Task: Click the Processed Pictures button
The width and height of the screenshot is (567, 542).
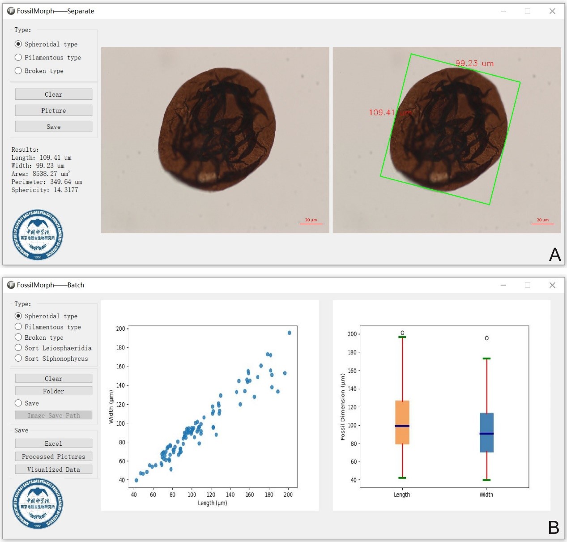Action: click(53, 456)
